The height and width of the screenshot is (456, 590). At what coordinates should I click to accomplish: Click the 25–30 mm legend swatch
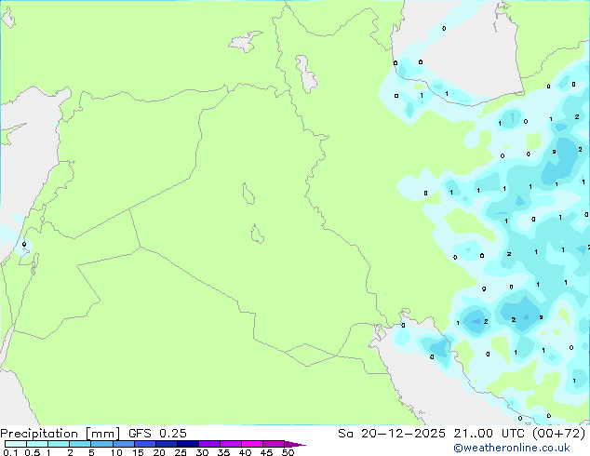187,444
